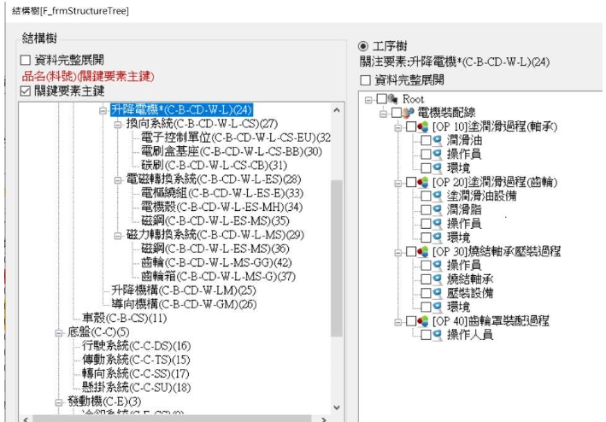
Task: Click the 壓裝設備 element icon
Action: coord(438,293)
